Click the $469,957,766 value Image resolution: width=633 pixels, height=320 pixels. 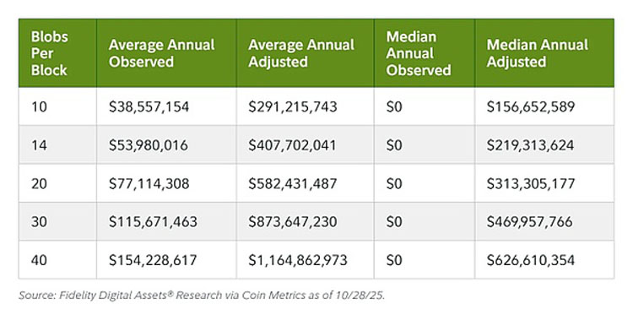click(x=544, y=221)
